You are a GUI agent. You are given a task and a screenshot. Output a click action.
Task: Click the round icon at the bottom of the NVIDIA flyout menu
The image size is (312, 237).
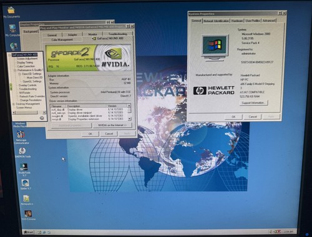[x=42, y=118]
